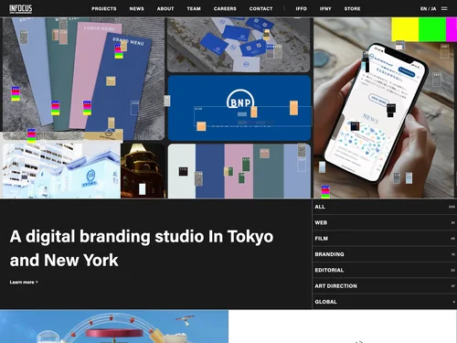Screen dimensions: 457x343
Task: Filter projects by GLOBAL
Action: pos(385,302)
